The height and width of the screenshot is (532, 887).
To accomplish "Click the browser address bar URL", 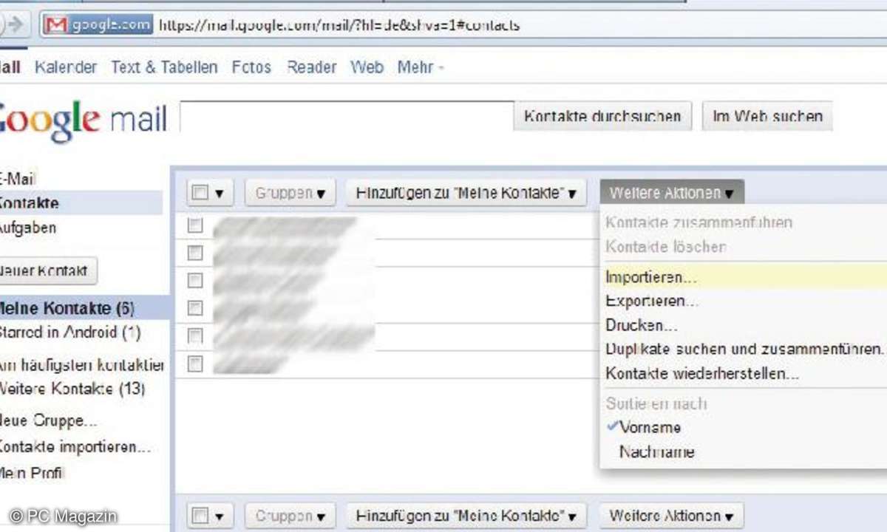I will click(339, 25).
